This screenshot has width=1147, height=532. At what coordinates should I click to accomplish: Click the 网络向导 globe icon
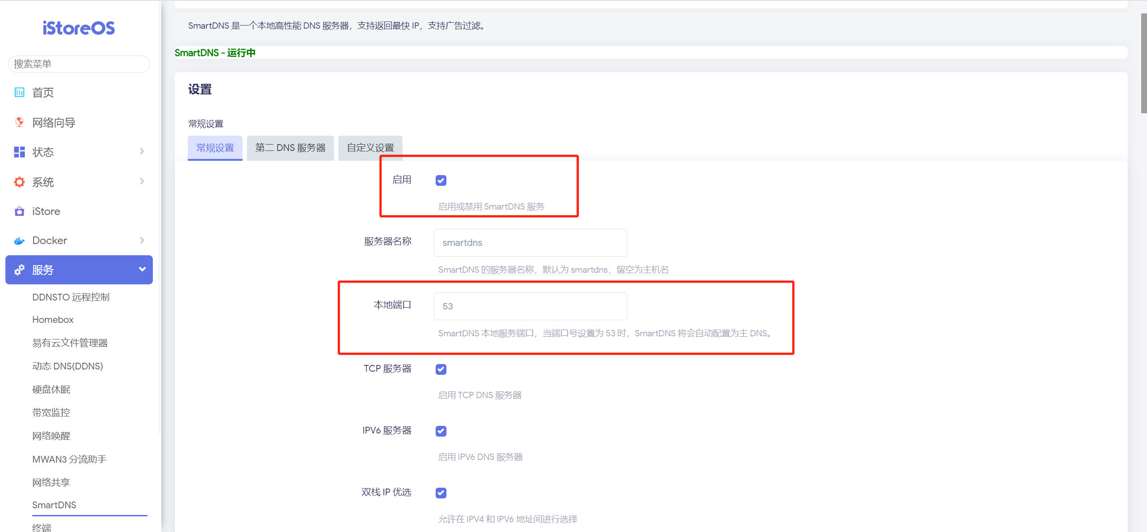click(19, 122)
